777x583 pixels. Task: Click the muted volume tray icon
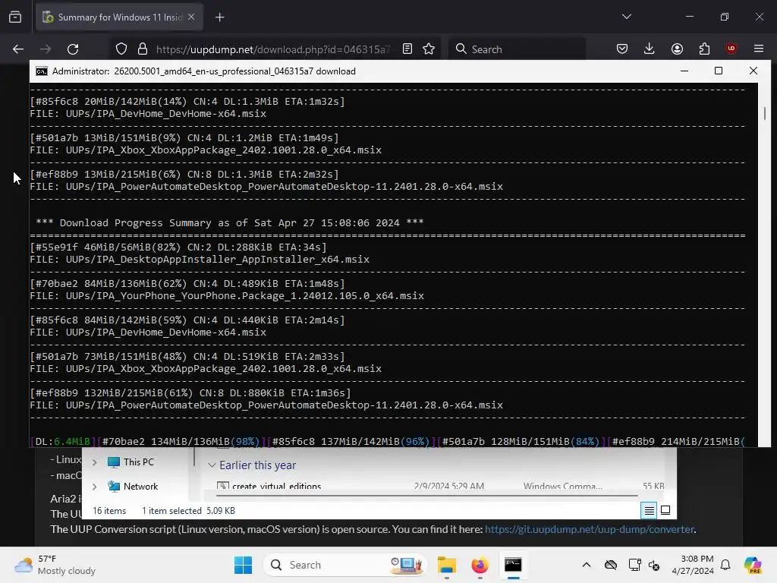point(654,565)
